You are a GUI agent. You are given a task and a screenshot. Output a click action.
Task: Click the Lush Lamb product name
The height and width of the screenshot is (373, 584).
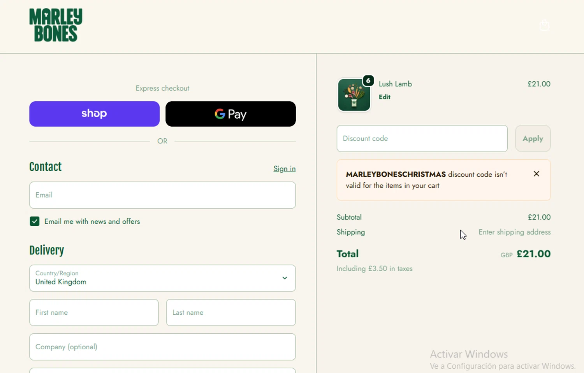pyautogui.click(x=395, y=84)
